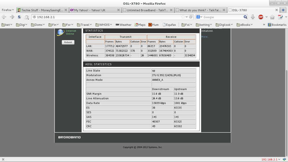
Task: Open the Weather bookmark
Action: tap(123, 25)
